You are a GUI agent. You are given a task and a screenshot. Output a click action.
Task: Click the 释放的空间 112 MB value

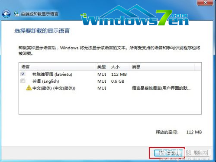tap(194, 132)
